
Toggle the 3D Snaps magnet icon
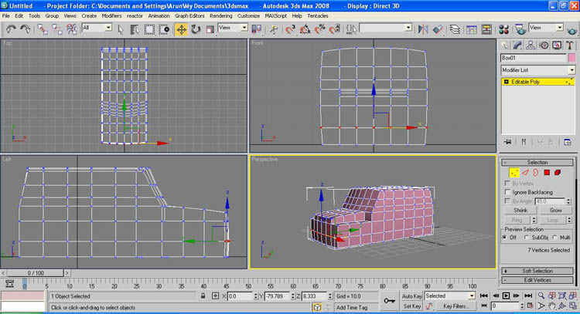click(x=290, y=29)
